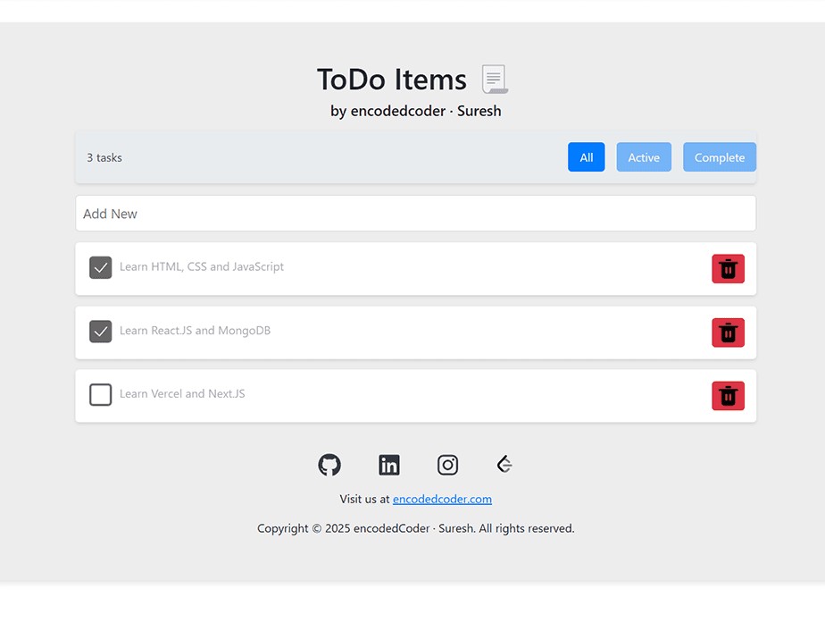Open the LinkedIn icon in the footer

(388, 465)
